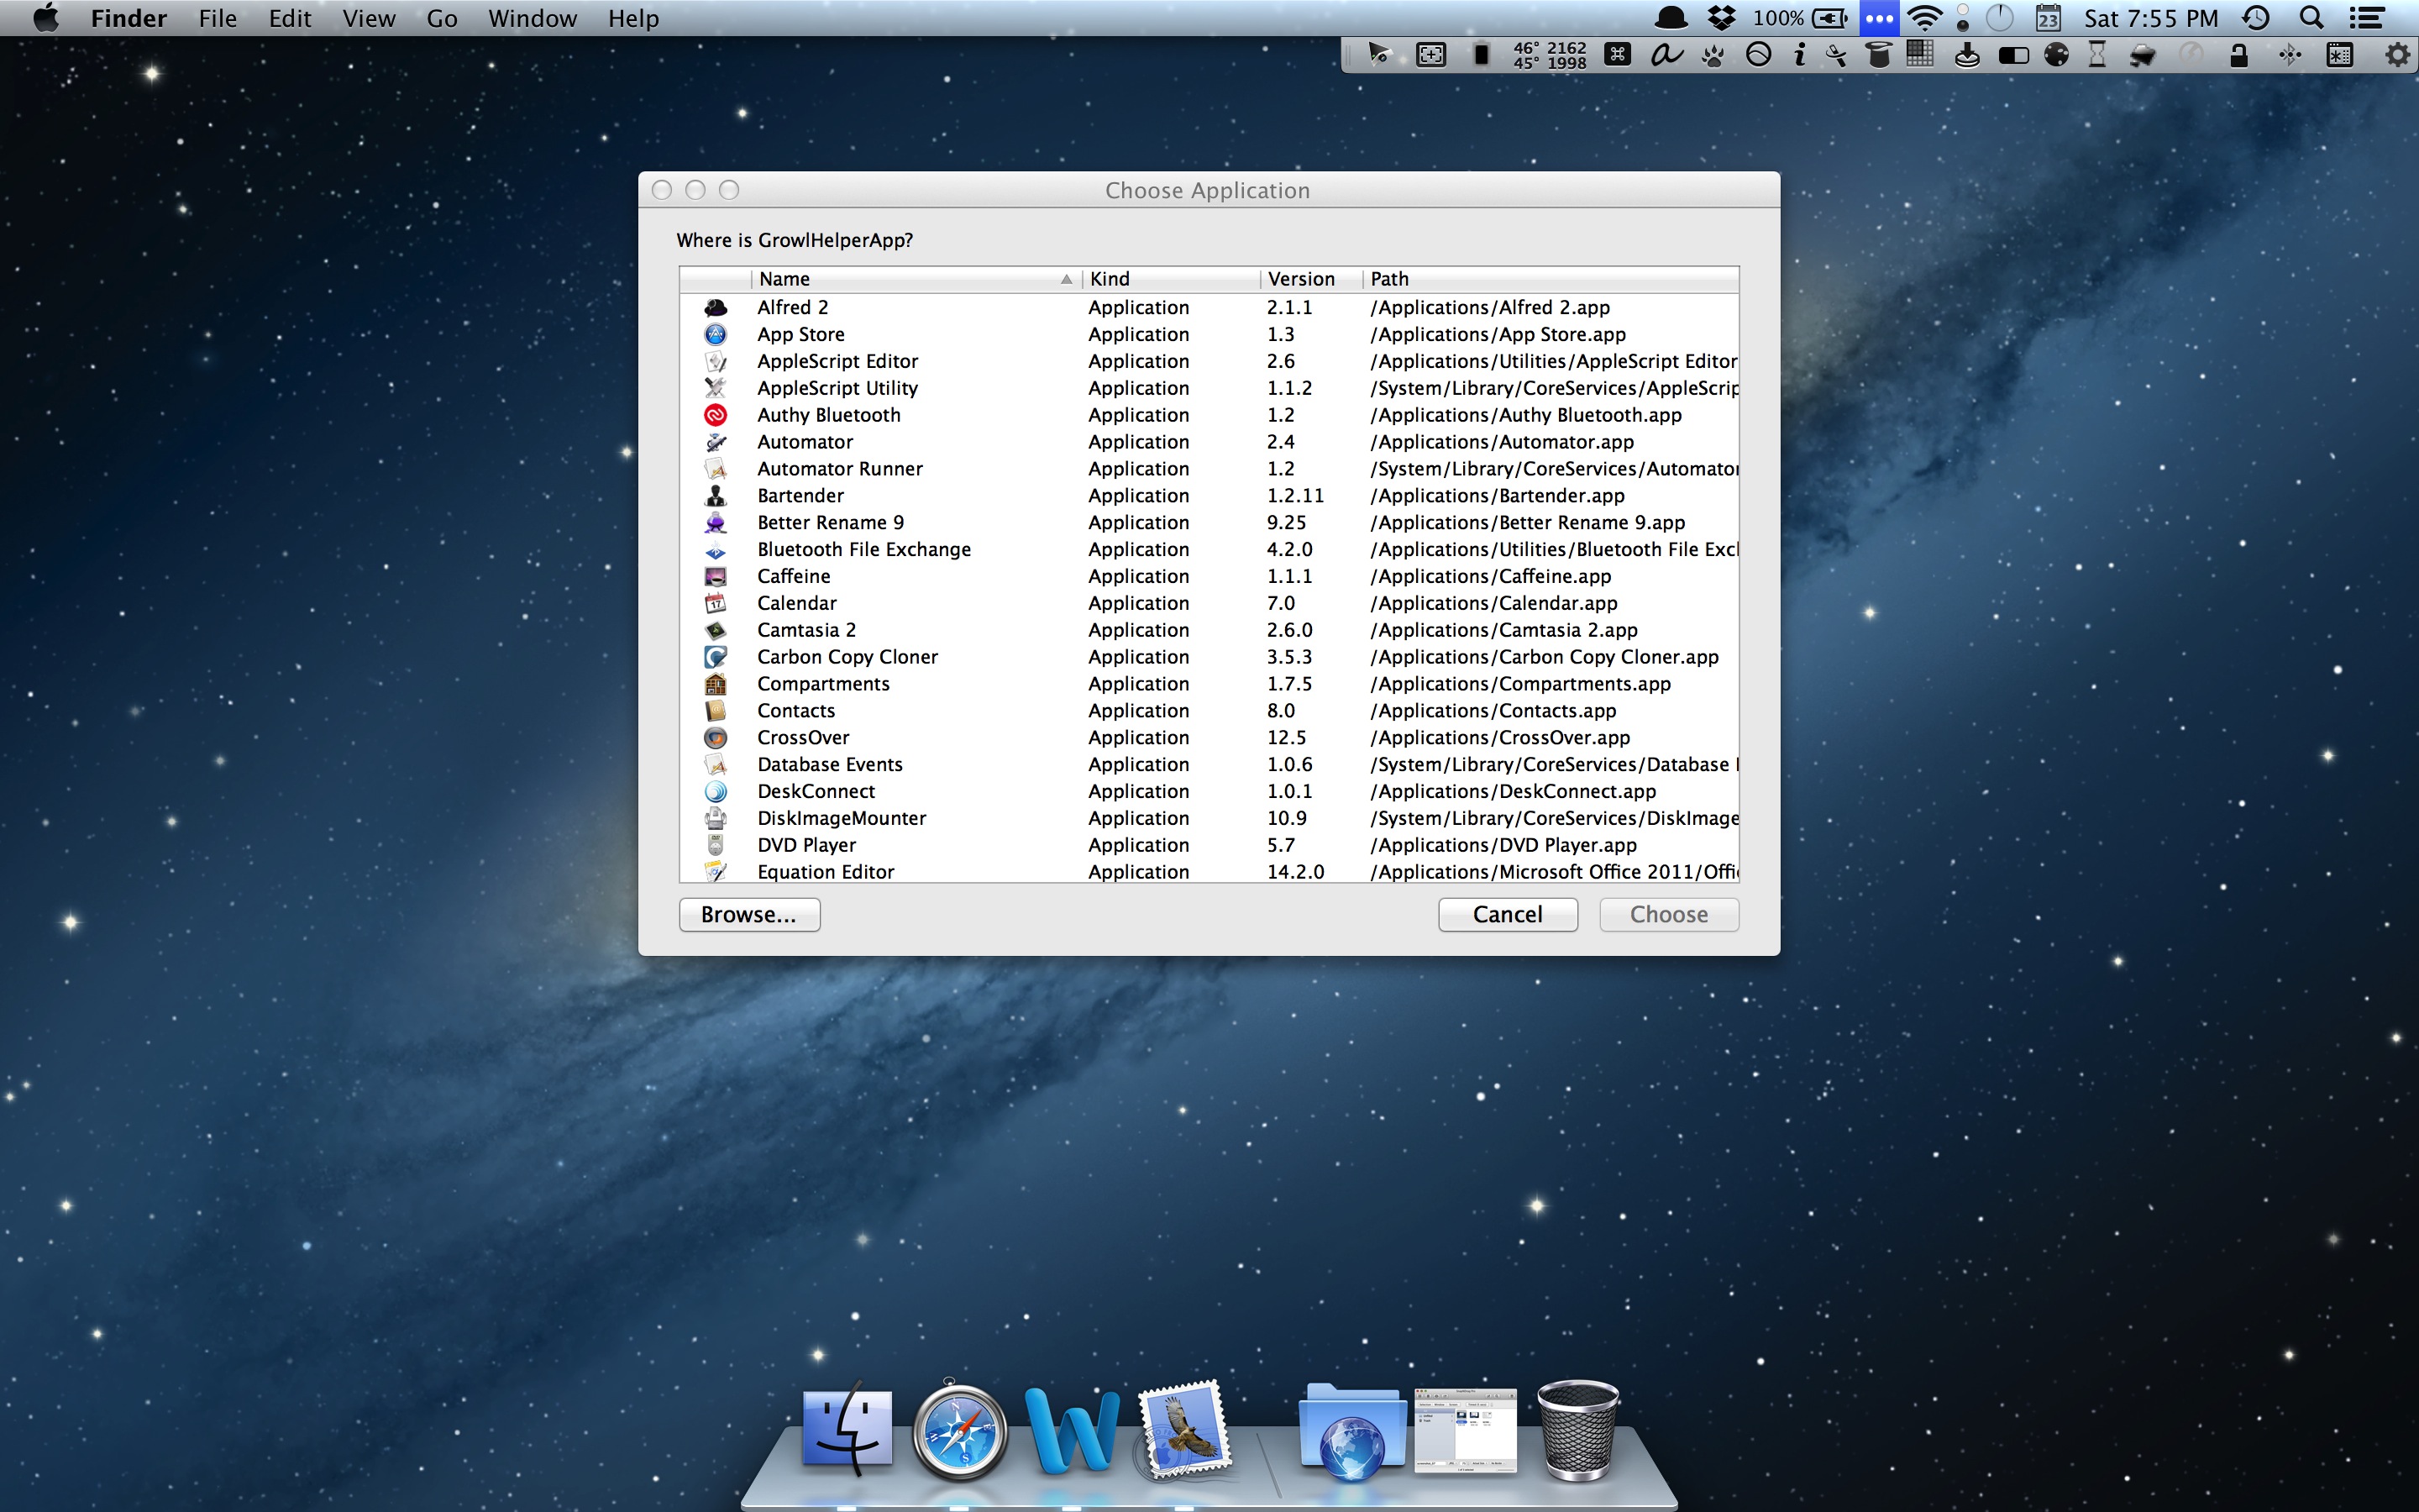Open Notification Center list icon
The image size is (2419, 1512).
(2367, 18)
